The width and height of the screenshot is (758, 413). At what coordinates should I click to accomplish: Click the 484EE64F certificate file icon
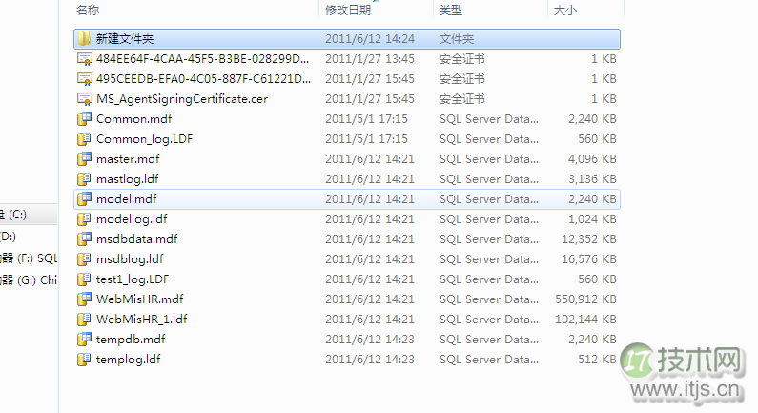point(84,59)
